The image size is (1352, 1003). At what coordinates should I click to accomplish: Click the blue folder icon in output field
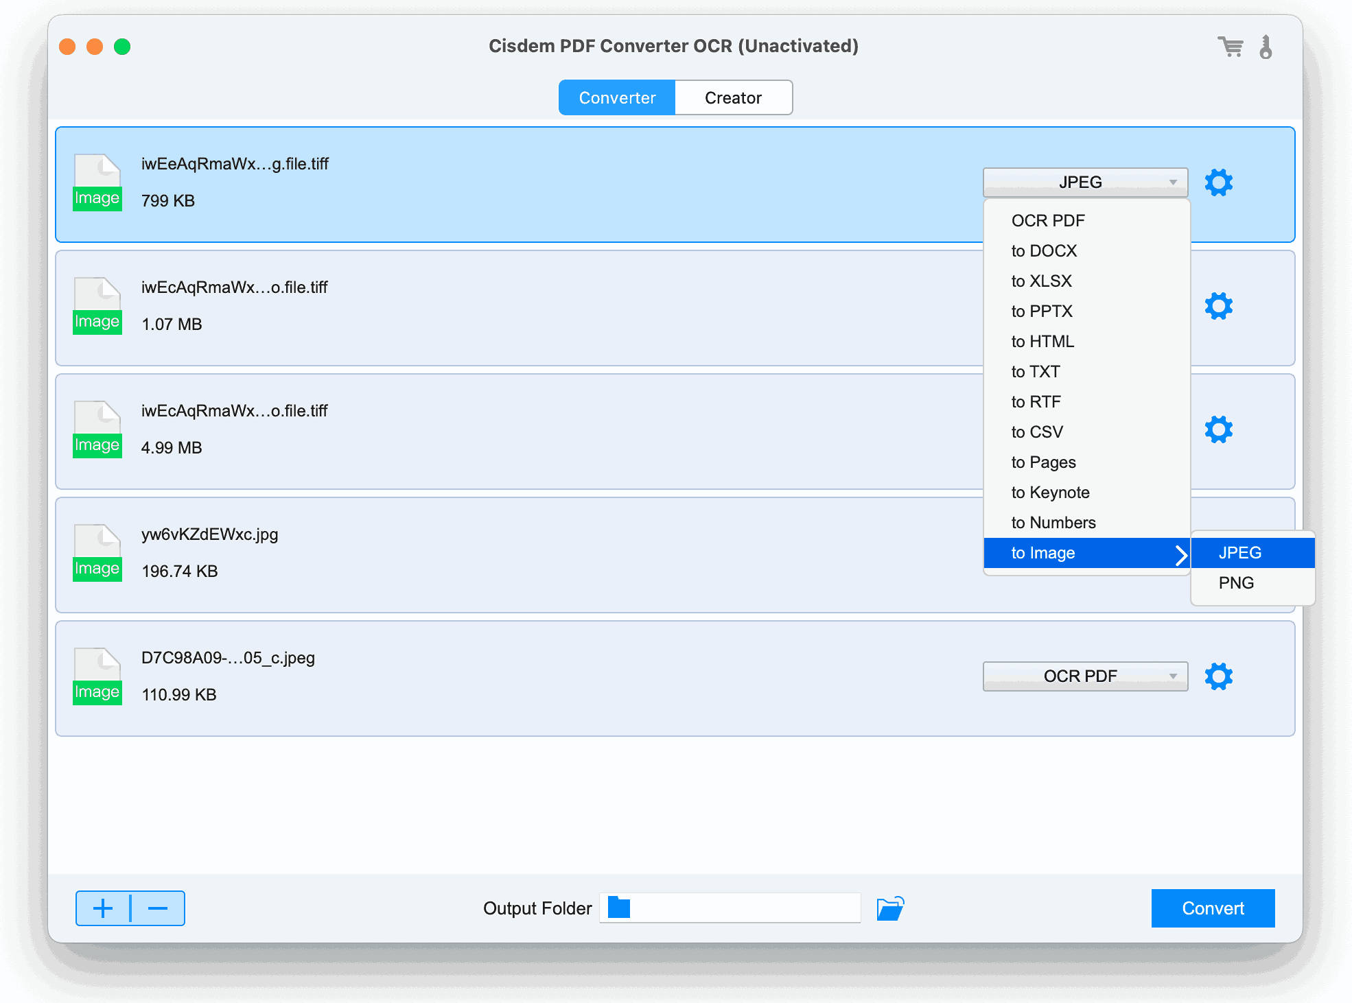[x=619, y=908]
